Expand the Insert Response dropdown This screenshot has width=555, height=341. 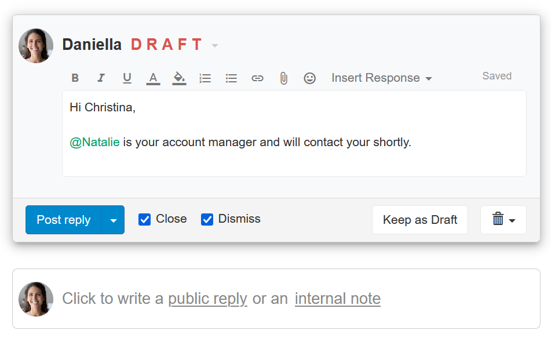pyautogui.click(x=382, y=78)
